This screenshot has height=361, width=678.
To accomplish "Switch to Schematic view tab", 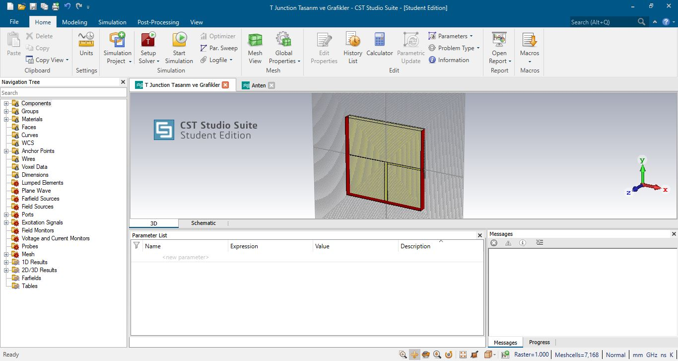I will click(203, 223).
